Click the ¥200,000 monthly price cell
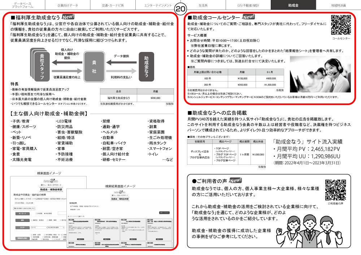This screenshot has height=255, width=361. (x=155, y=98)
